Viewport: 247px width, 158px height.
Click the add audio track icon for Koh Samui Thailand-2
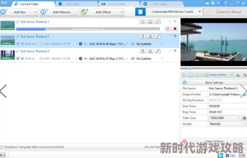tap(81, 44)
